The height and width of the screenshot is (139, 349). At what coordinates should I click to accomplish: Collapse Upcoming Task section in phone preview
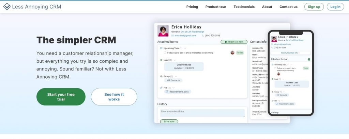(291, 65)
